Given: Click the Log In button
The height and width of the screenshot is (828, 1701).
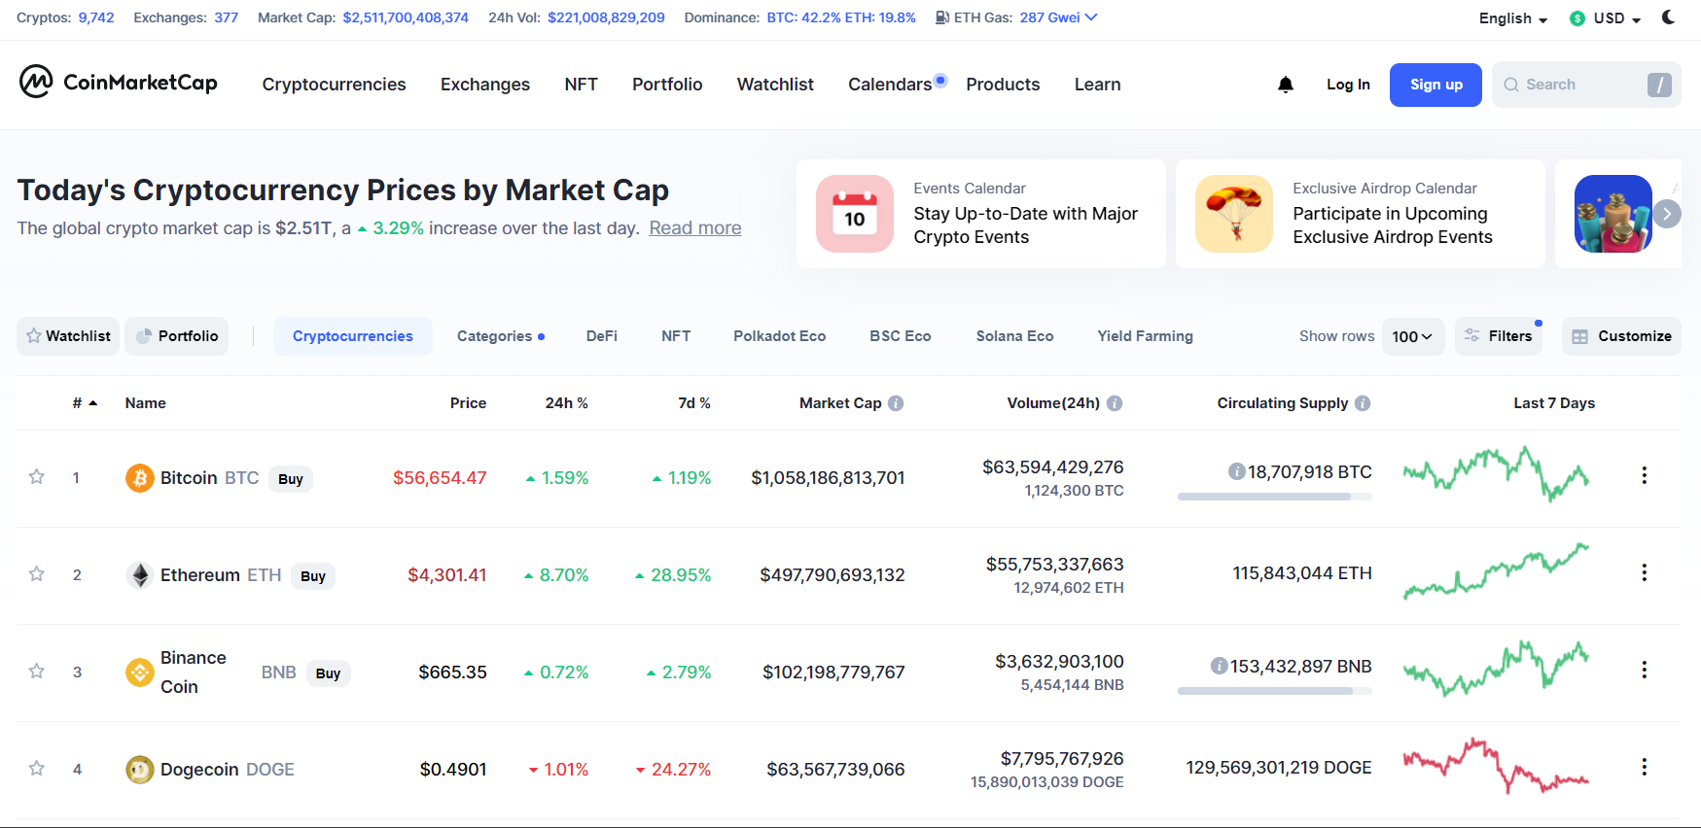Looking at the screenshot, I should tap(1348, 85).
